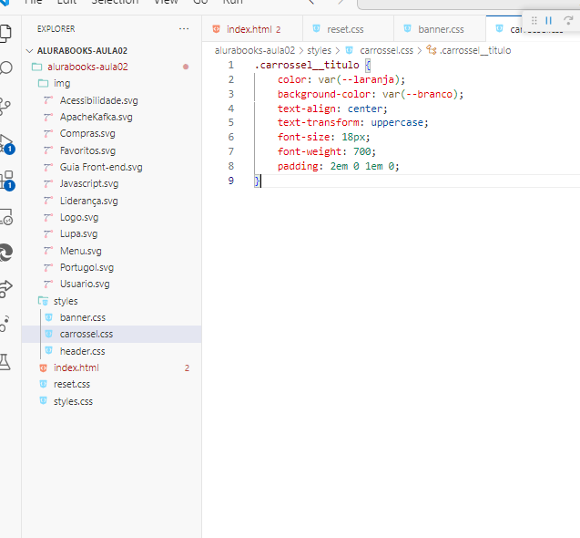The height and width of the screenshot is (538, 580).
Task: Open index.html in the explorer tree
Action: coord(111,367)
